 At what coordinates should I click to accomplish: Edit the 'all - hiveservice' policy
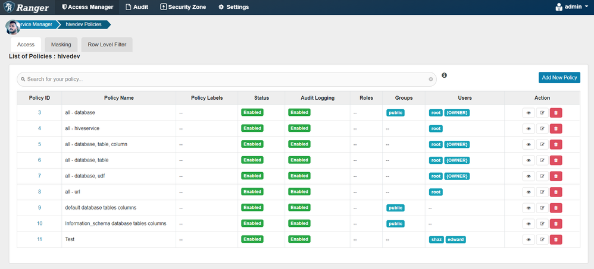(x=542, y=128)
